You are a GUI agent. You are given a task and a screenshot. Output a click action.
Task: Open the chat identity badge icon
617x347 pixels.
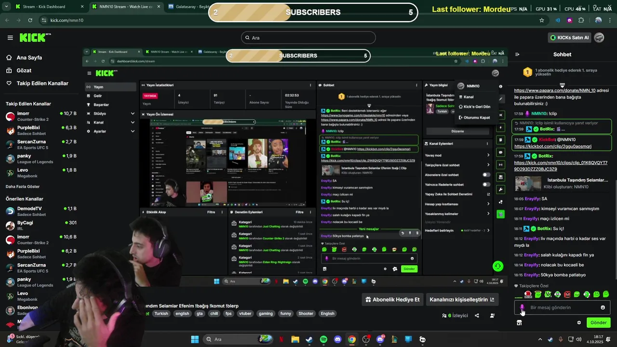tap(522, 307)
